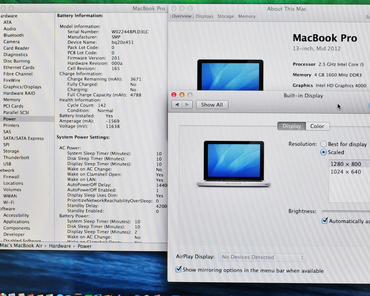Select Developer in the sidebar
Screen dimensions: 370x296
point(14,234)
